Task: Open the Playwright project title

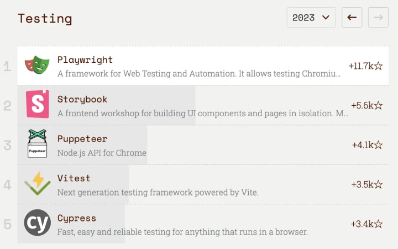Action: click(85, 60)
